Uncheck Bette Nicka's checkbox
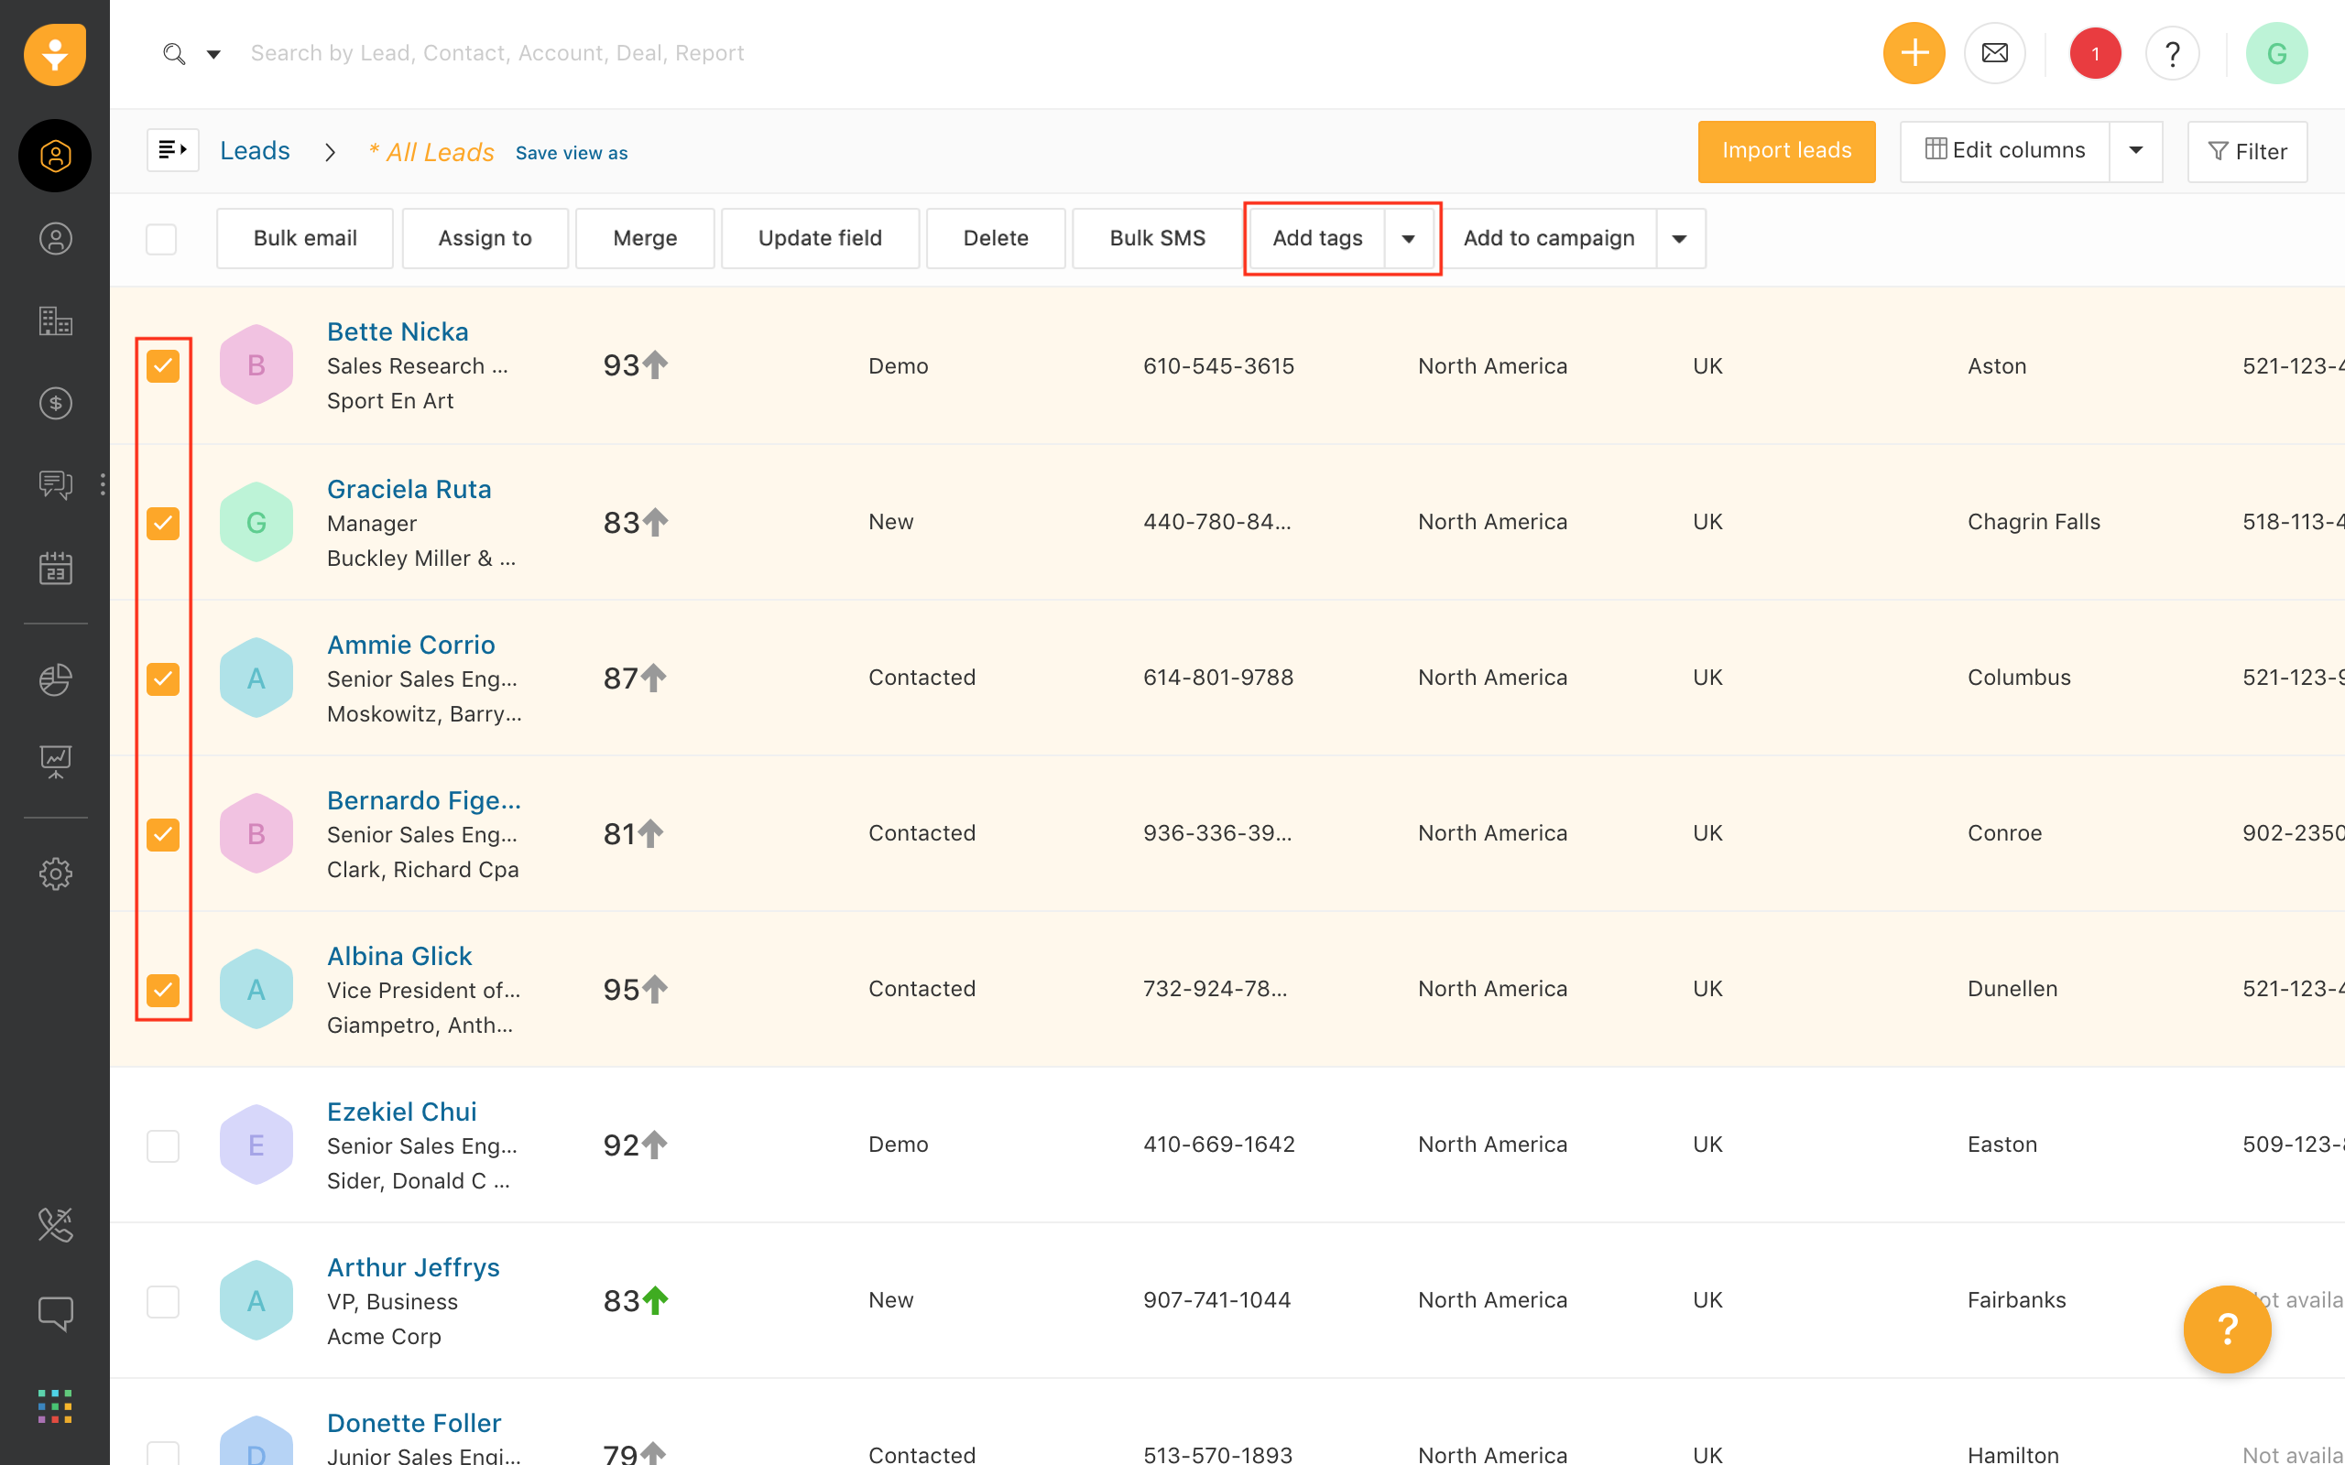2345x1465 pixels. (x=163, y=366)
